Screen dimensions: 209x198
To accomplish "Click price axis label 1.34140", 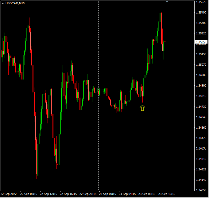I will (x=201, y=180).
